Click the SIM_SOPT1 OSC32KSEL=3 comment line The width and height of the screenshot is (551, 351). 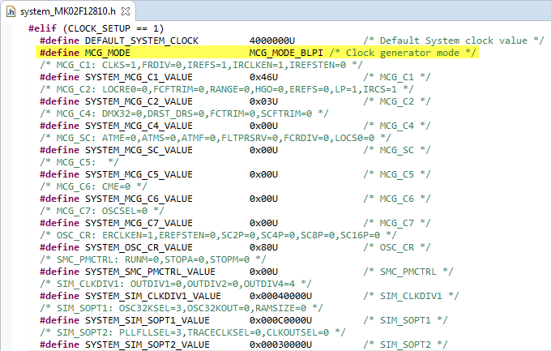tap(182, 308)
